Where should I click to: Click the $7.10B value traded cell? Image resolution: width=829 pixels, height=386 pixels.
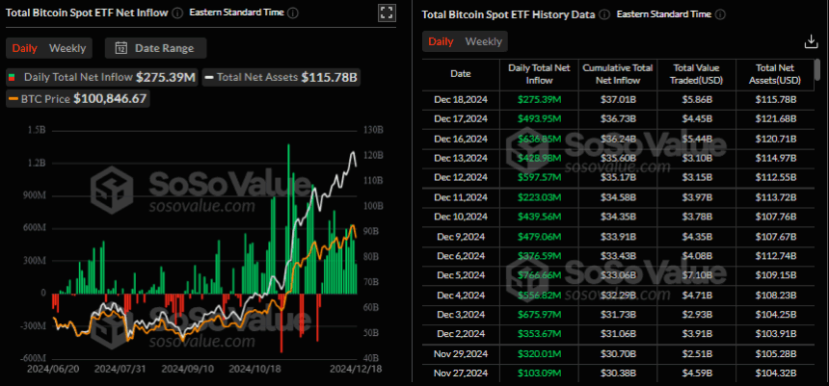pos(696,275)
